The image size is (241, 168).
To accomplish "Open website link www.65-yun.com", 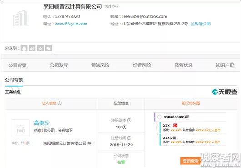I will pyautogui.click(x=71, y=24).
